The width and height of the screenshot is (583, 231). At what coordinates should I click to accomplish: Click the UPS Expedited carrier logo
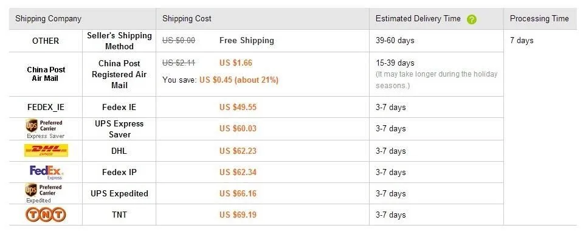(44, 193)
